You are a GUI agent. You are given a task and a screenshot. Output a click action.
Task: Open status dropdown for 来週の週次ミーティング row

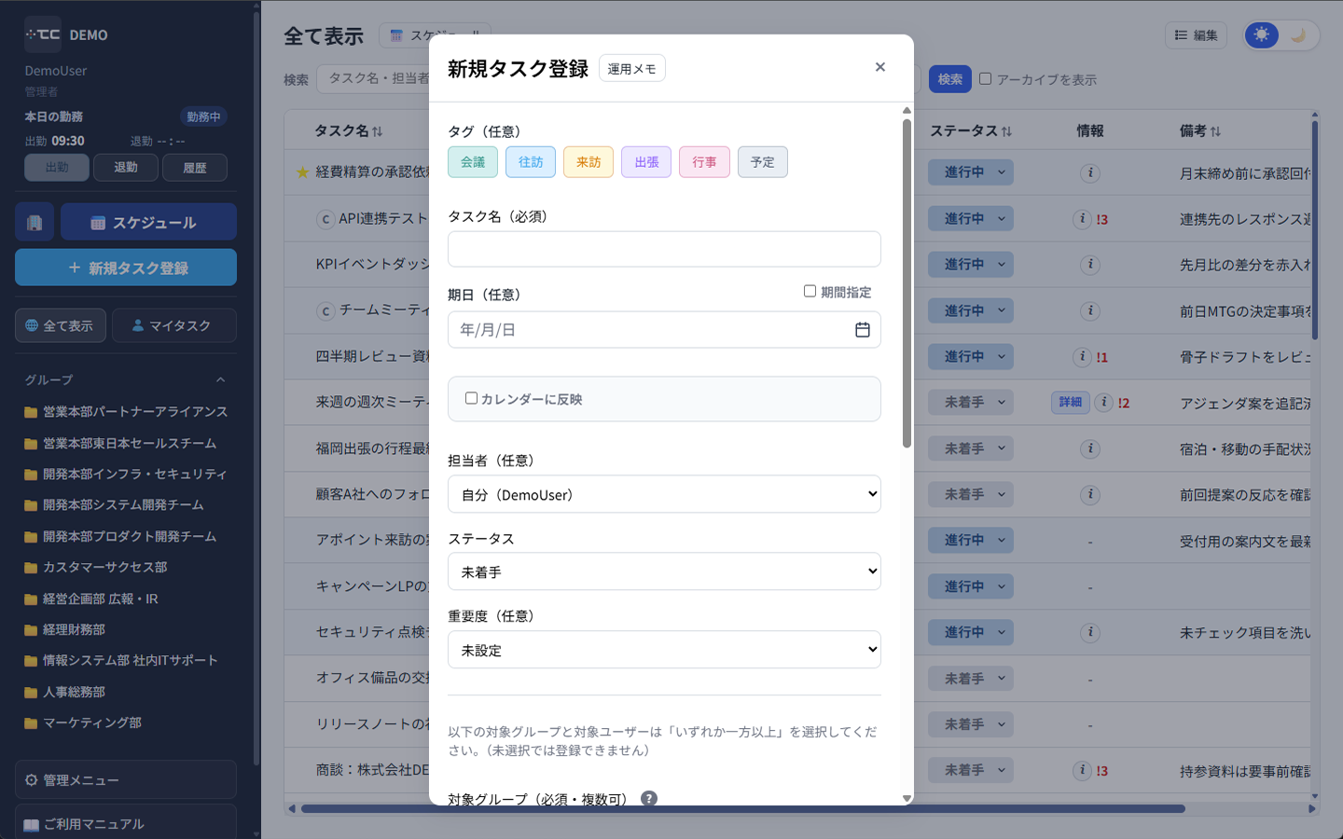point(971,402)
